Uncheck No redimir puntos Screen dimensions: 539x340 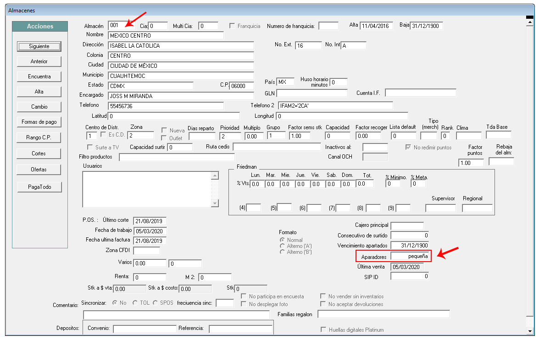click(x=408, y=147)
